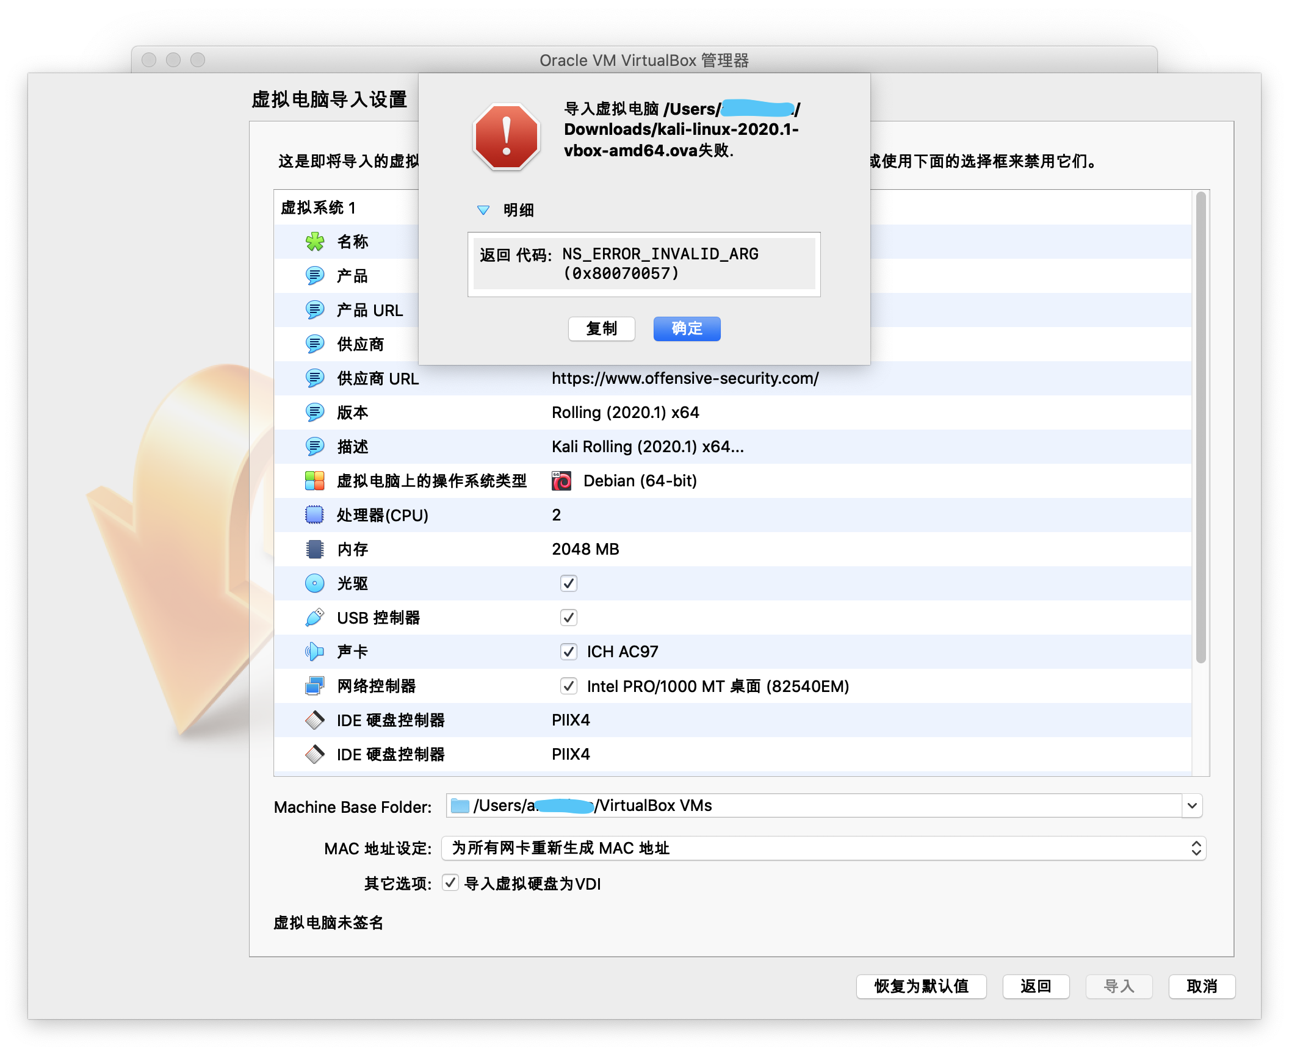
Task: Click the folder icon in Machine Base Folder field
Action: pyautogui.click(x=459, y=806)
